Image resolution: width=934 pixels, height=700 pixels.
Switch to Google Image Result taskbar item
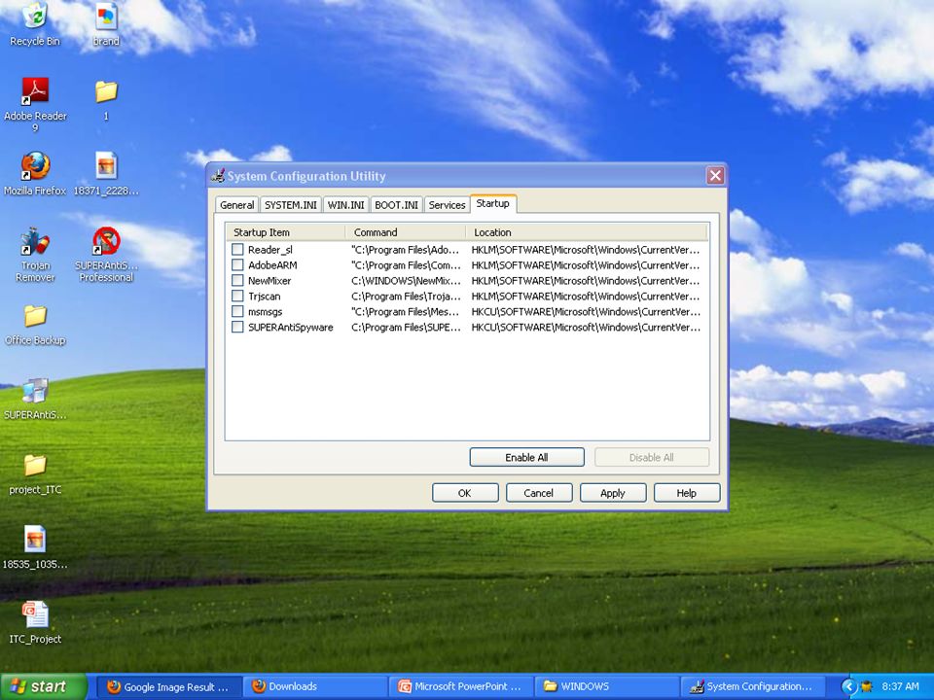pyautogui.click(x=168, y=686)
